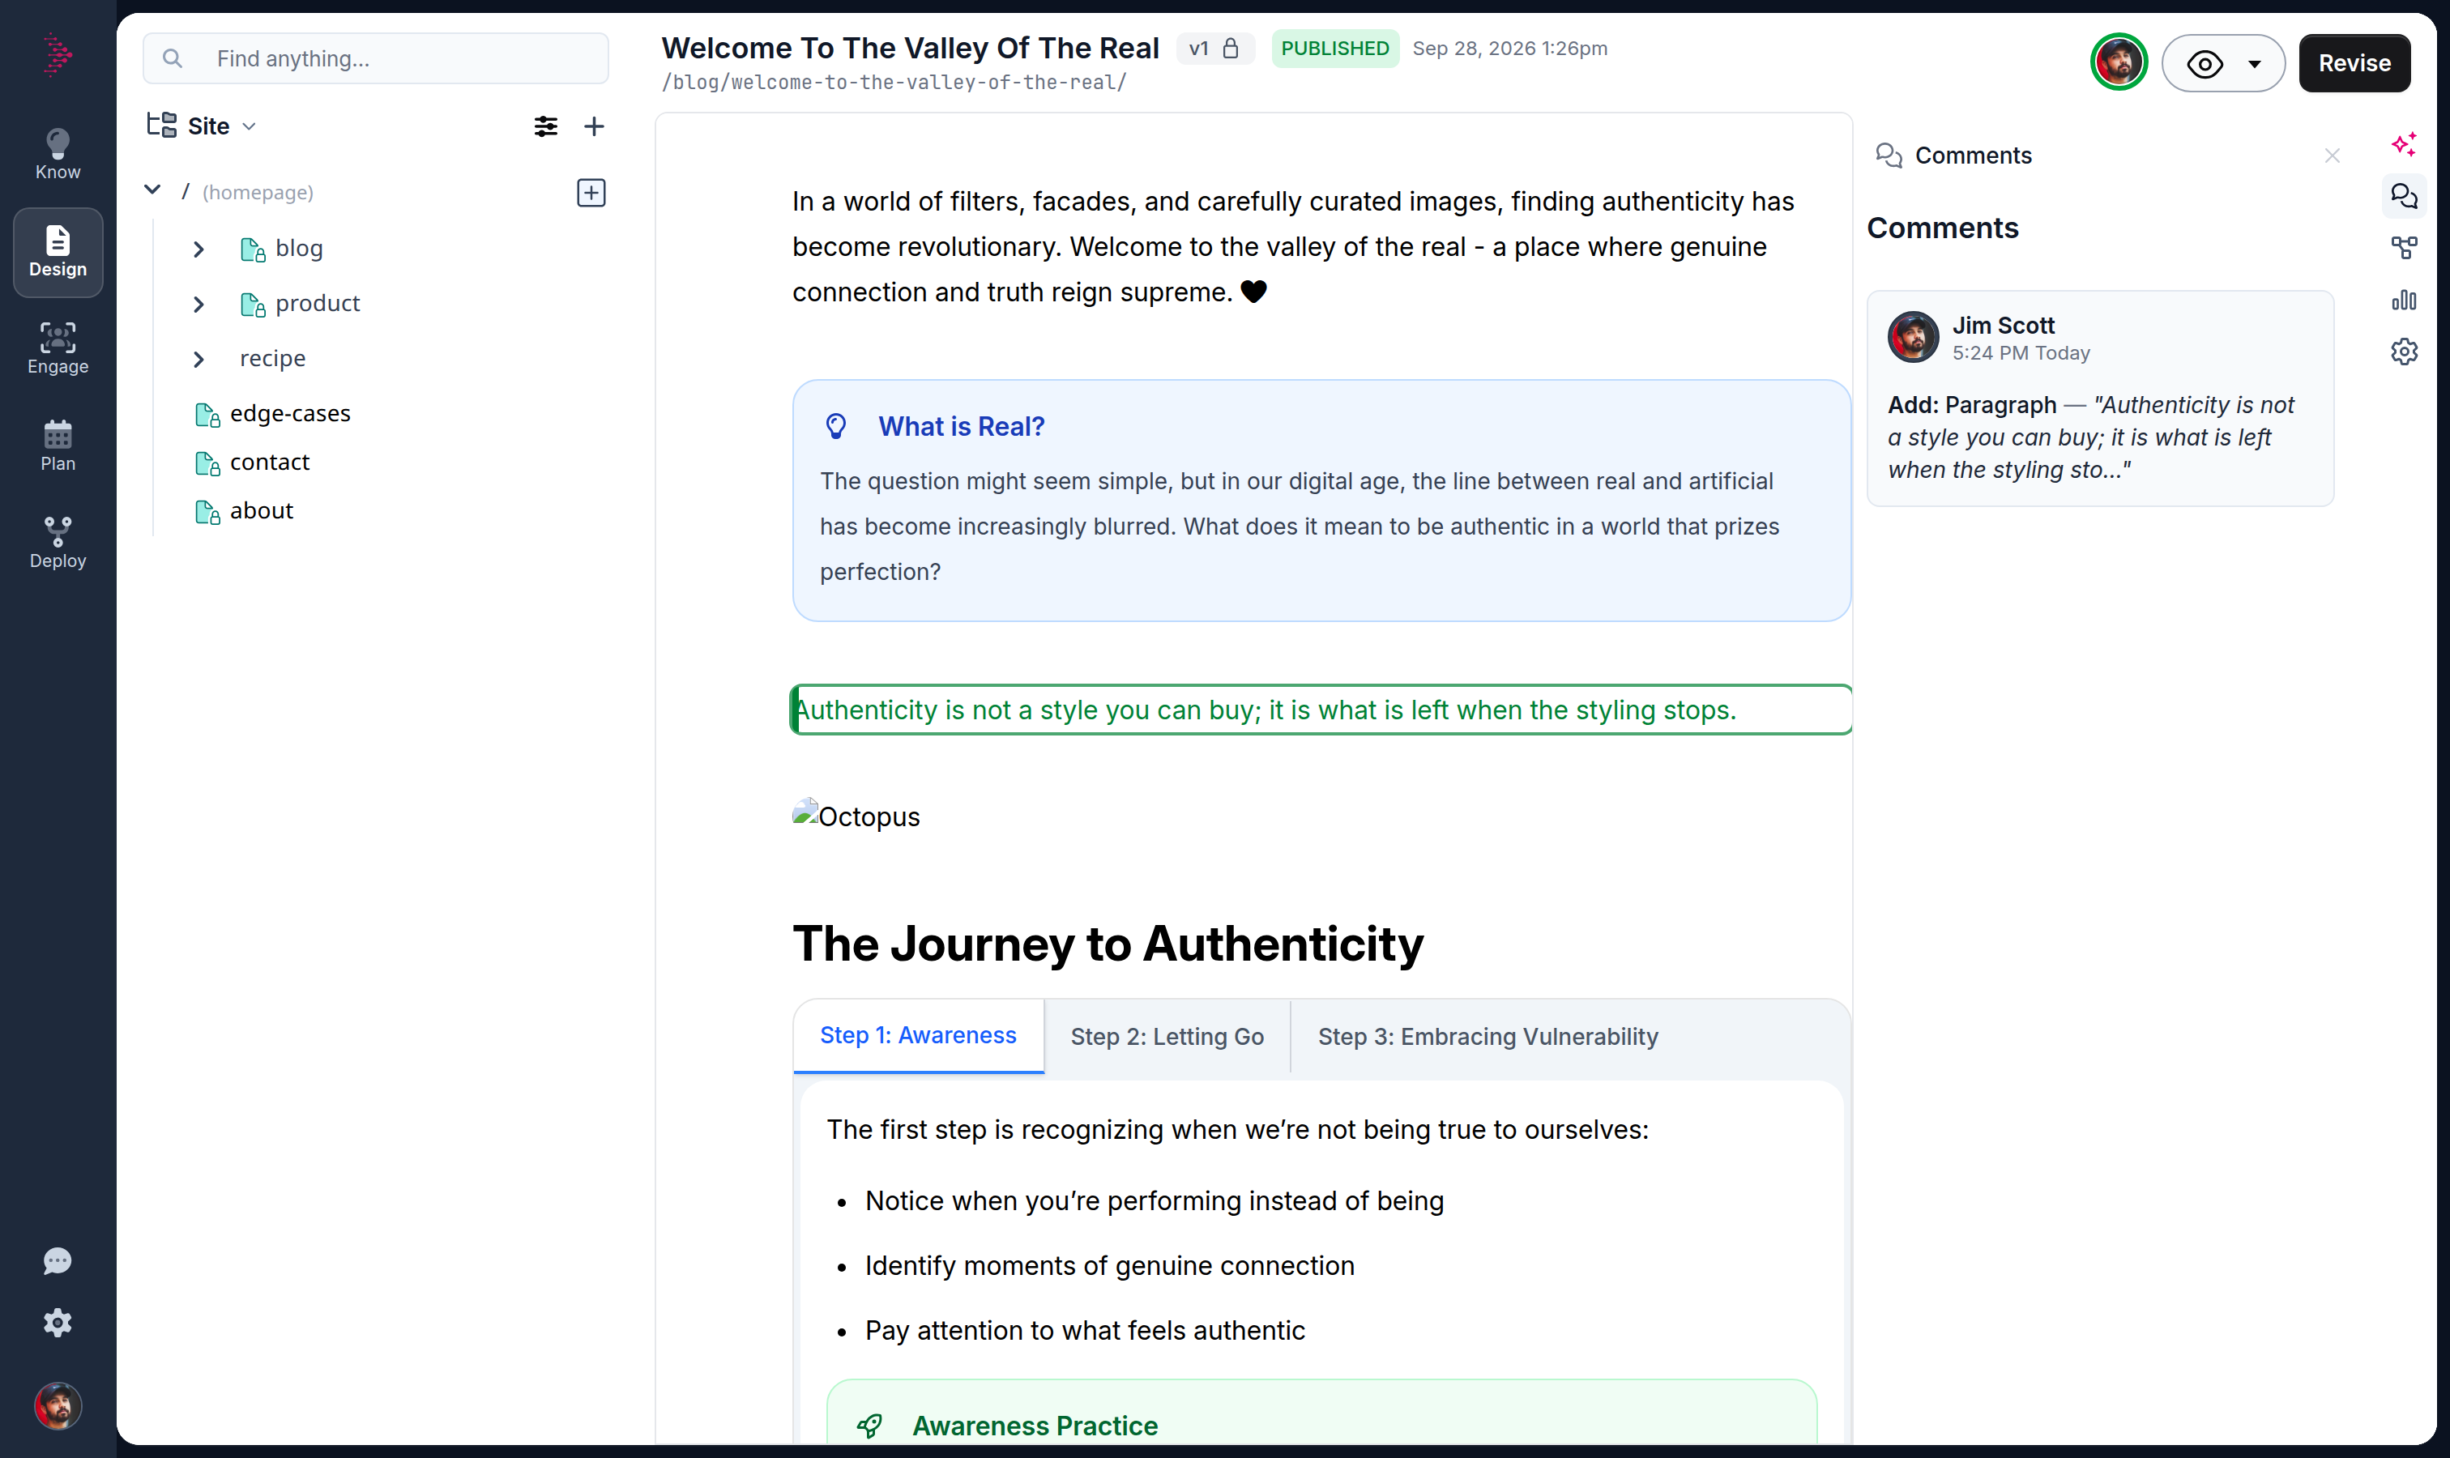Expand the recipe folder chevron
The width and height of the screenshot is (2450, 1458).
(198, 359)
